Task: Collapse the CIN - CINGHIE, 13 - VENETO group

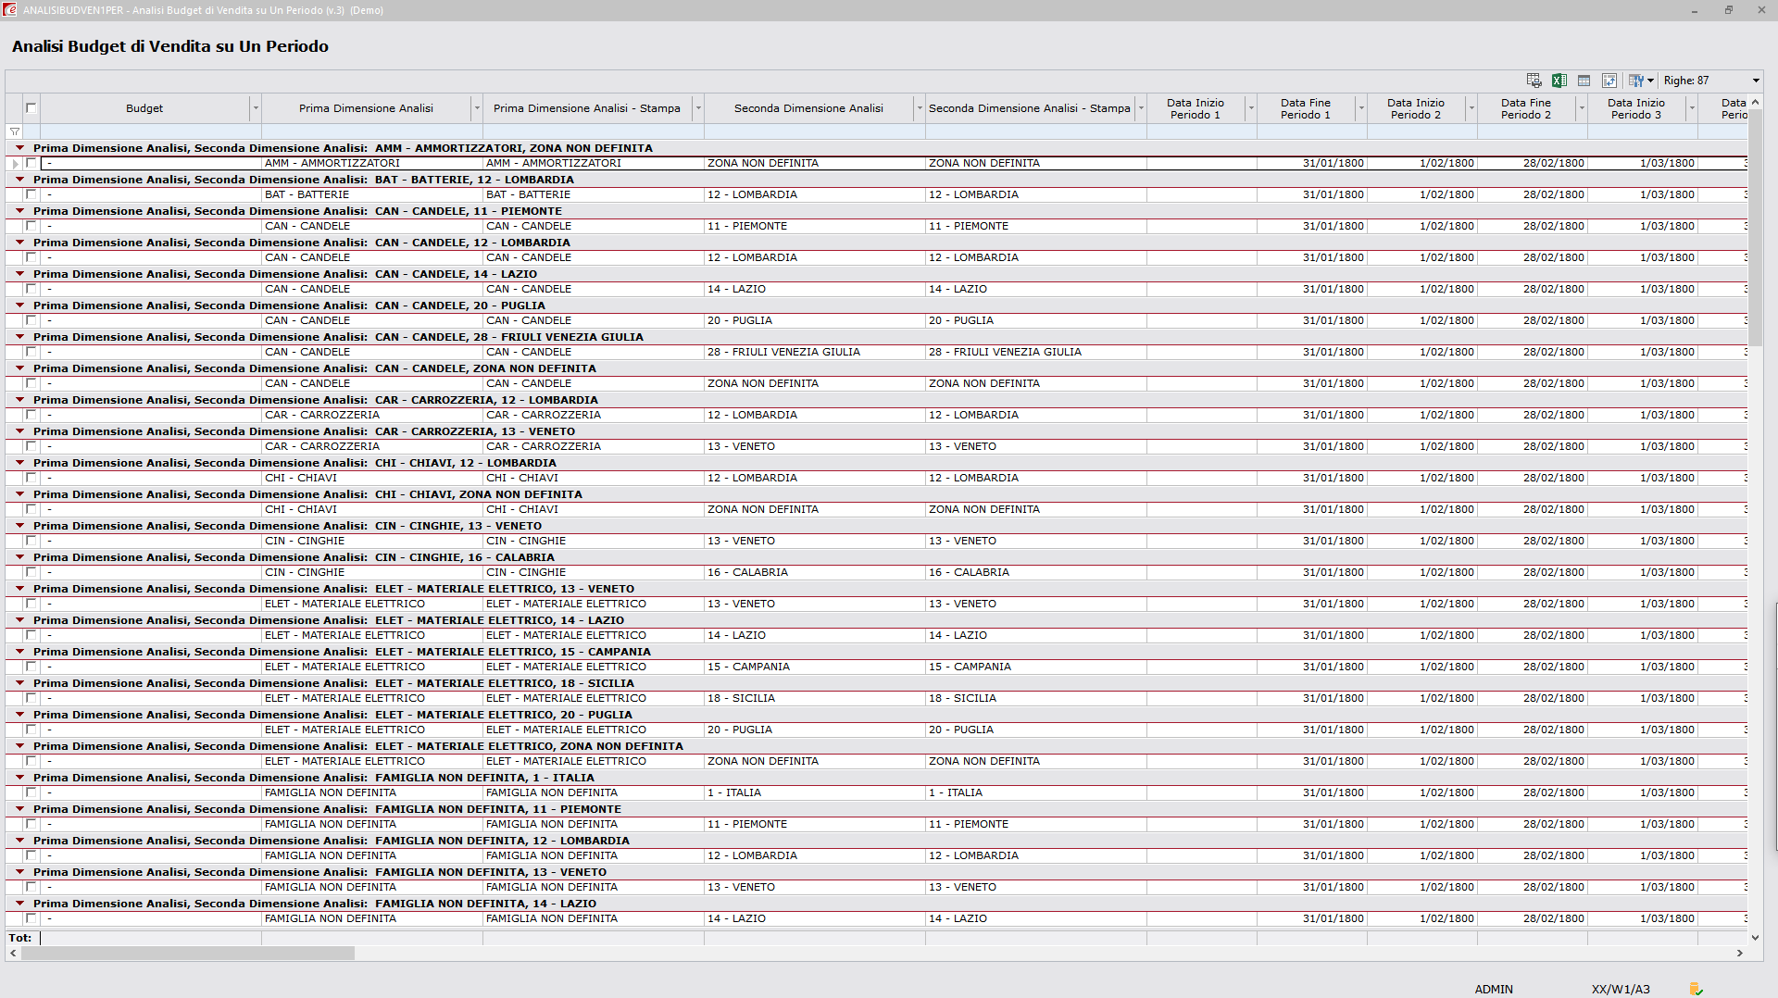Action: tap(19, 525)
